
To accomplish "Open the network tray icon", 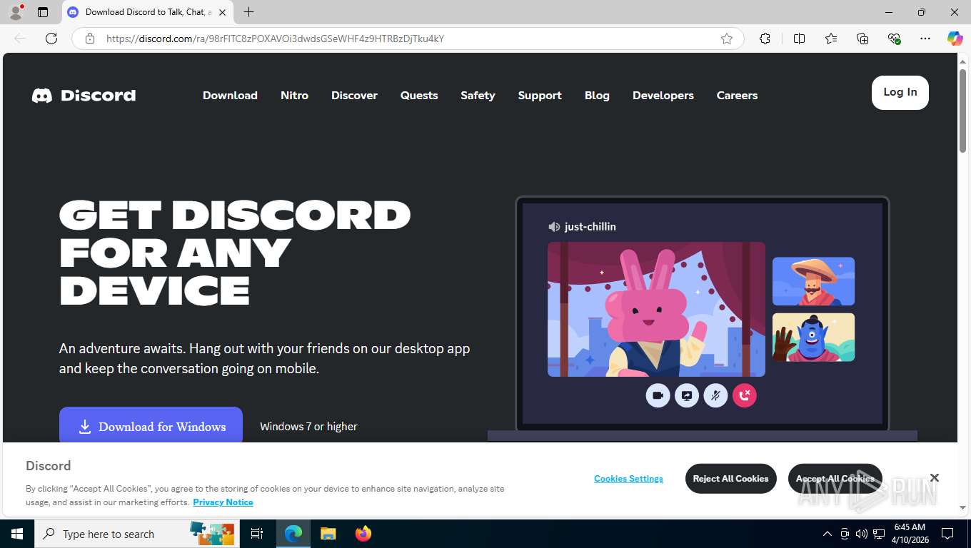I will pyautogui.click(x=879, y=534).
